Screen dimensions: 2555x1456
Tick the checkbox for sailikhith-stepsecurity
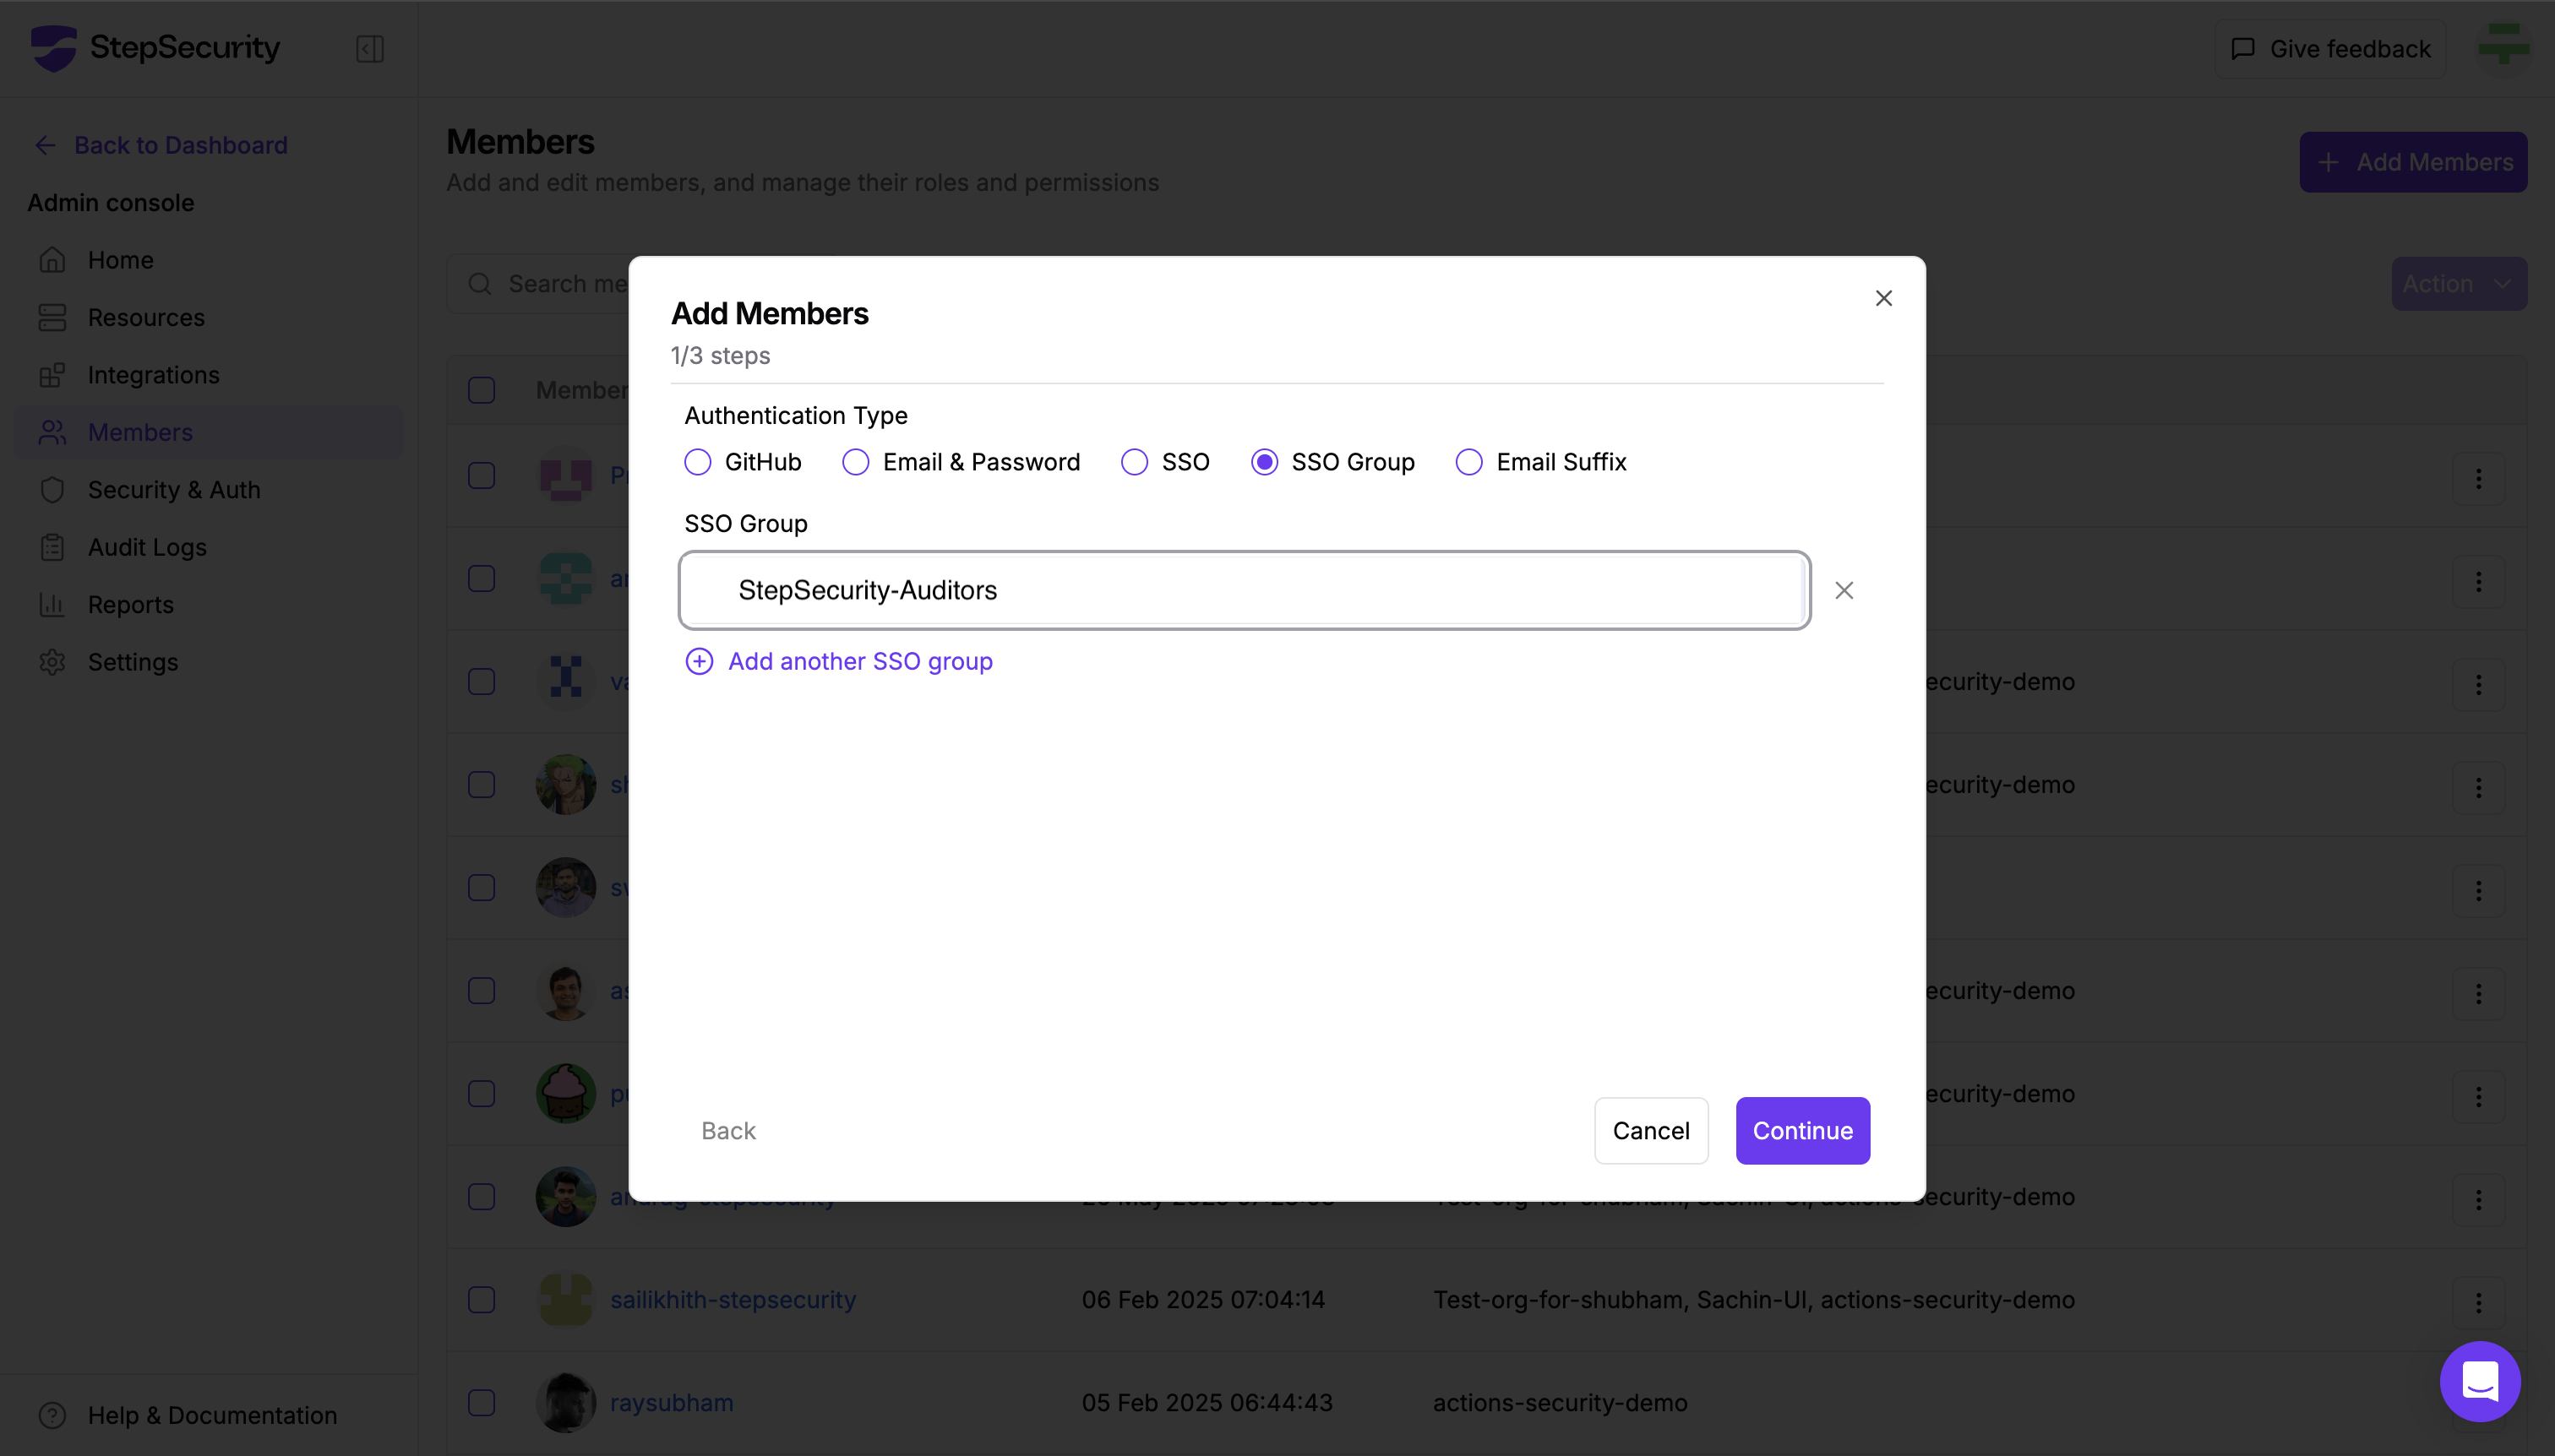pos(482,1299)
